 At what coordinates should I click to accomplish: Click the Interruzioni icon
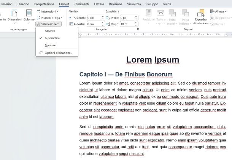(38, 11)
